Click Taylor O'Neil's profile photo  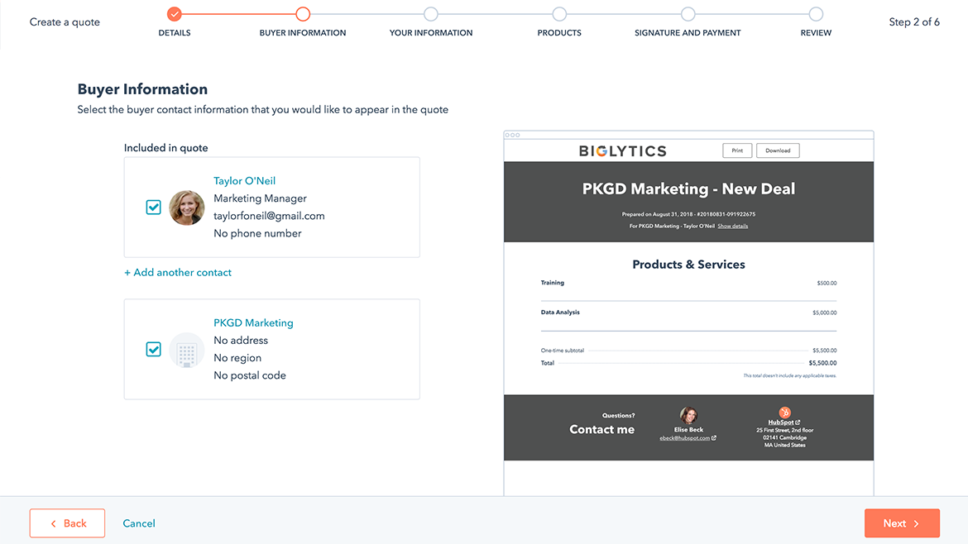[187, 208]
